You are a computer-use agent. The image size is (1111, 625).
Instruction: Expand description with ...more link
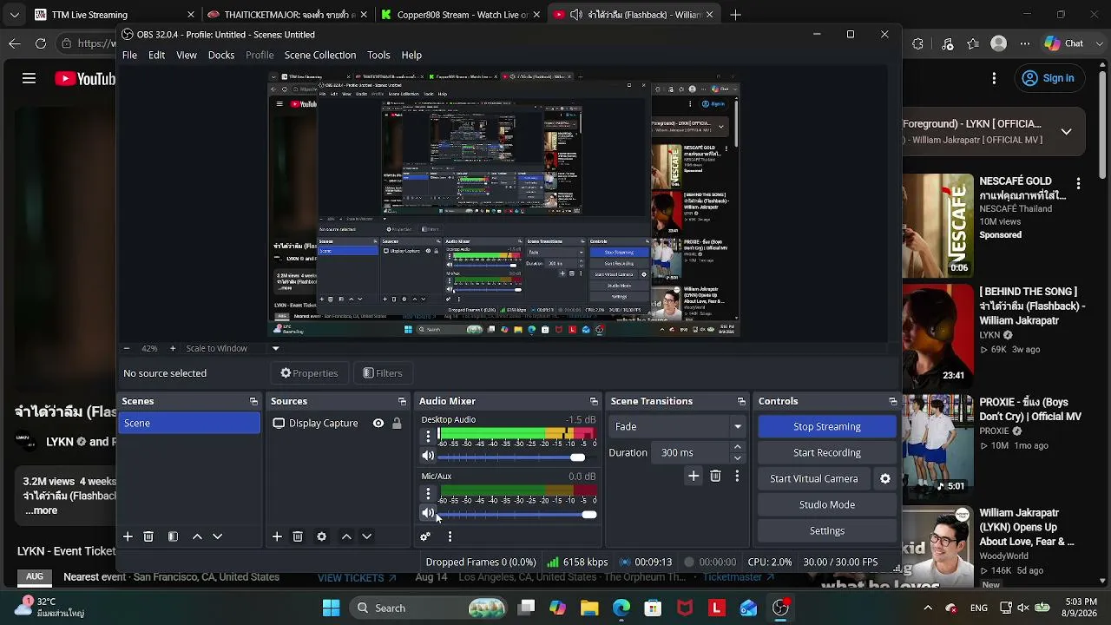(41, 510)
